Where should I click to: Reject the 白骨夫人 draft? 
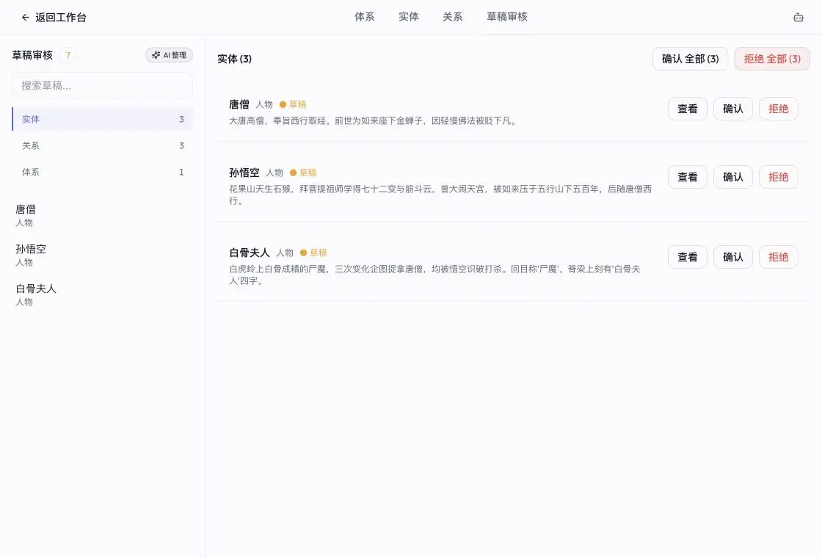pos(779,257)
